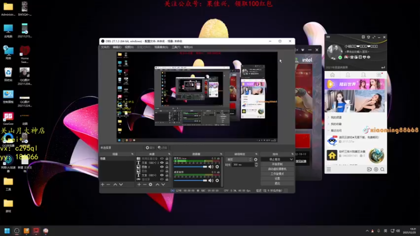Select the scene item in the scenes list
The height and width of the screenshot is (236, 420).
[117, 159]
